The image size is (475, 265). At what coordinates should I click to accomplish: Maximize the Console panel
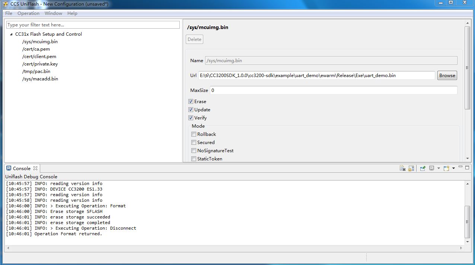[467, 167]
